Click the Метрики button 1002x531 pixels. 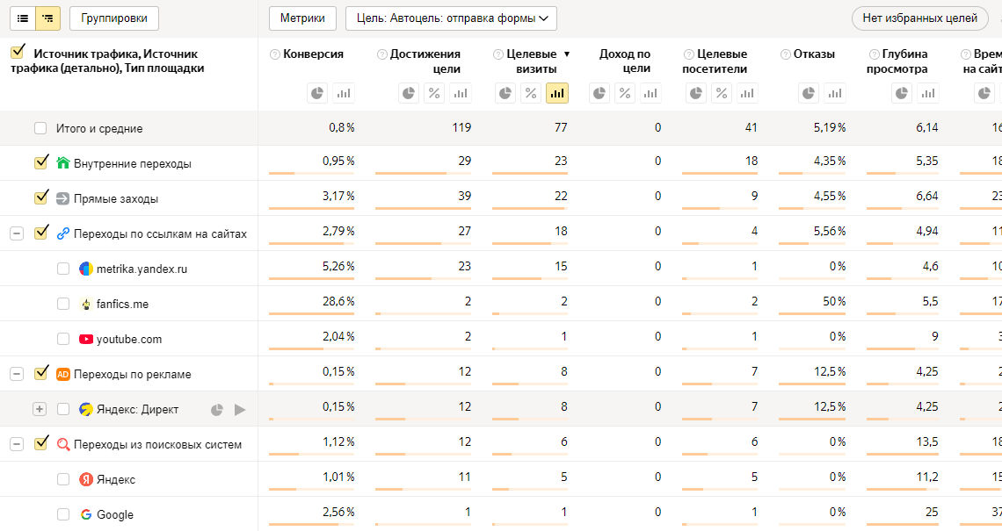(302, 18)
